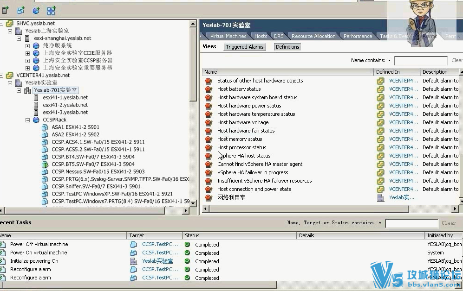Click the Clear button in Recent Tasks
463x291 pixels.
tap(448, 222)
